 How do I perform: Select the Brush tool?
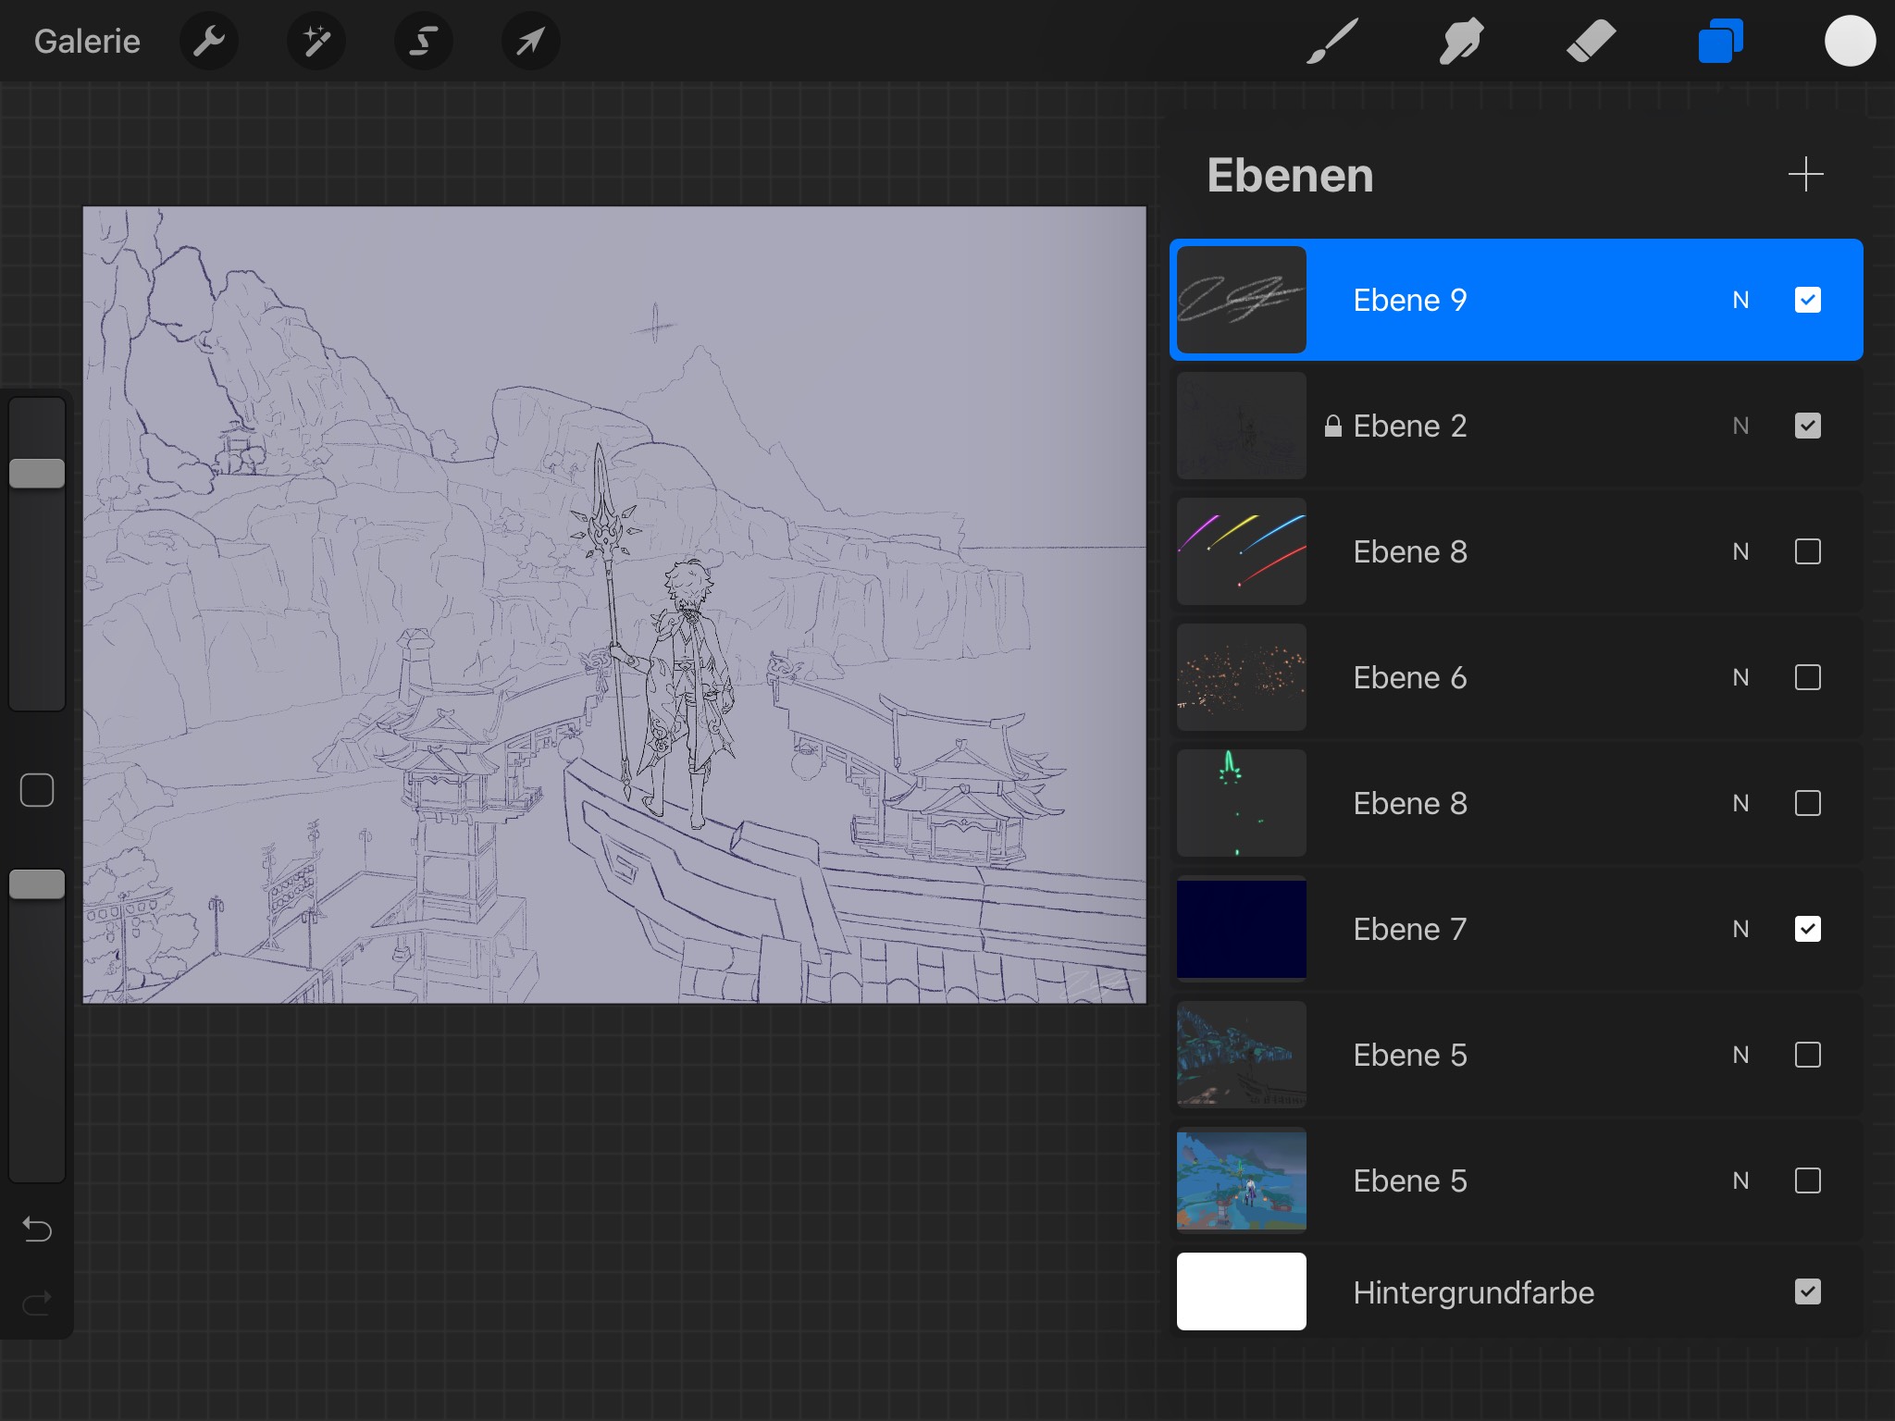click(x=1332, y=41)
